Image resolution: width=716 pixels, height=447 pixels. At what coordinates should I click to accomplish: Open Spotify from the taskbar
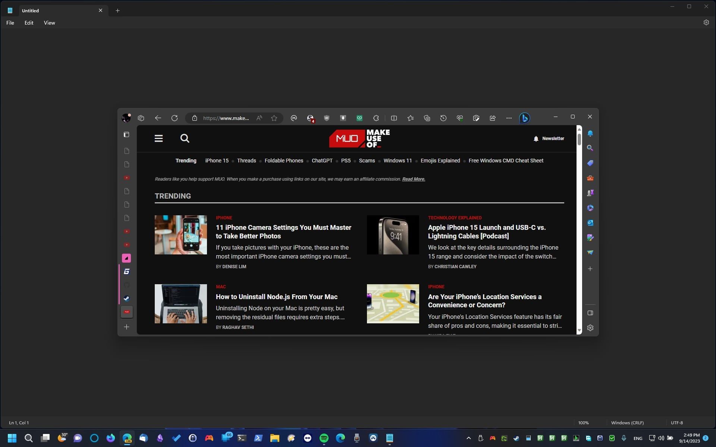pos(323,438)
